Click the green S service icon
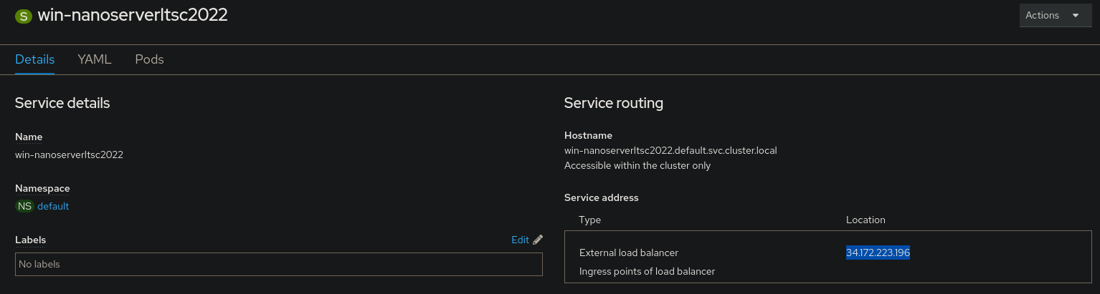This screenshot has width=1100, height=294. click(x=24, y=16)
